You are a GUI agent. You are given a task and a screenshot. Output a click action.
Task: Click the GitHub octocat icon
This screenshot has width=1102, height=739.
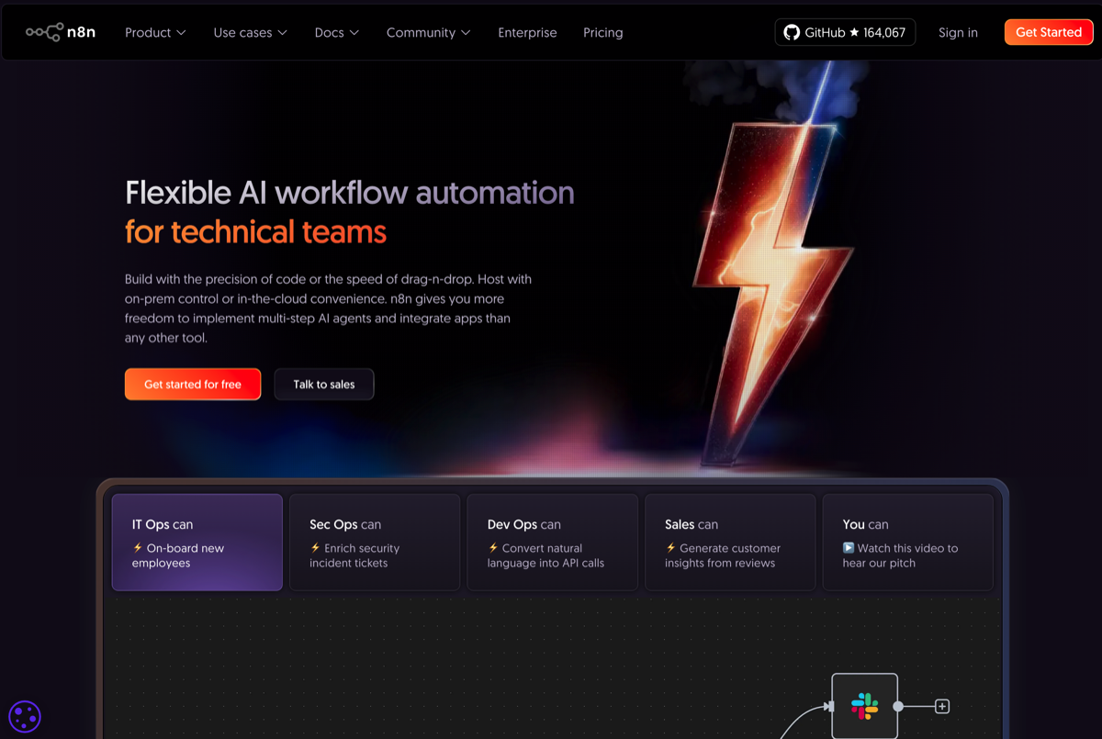pos(792,32)
